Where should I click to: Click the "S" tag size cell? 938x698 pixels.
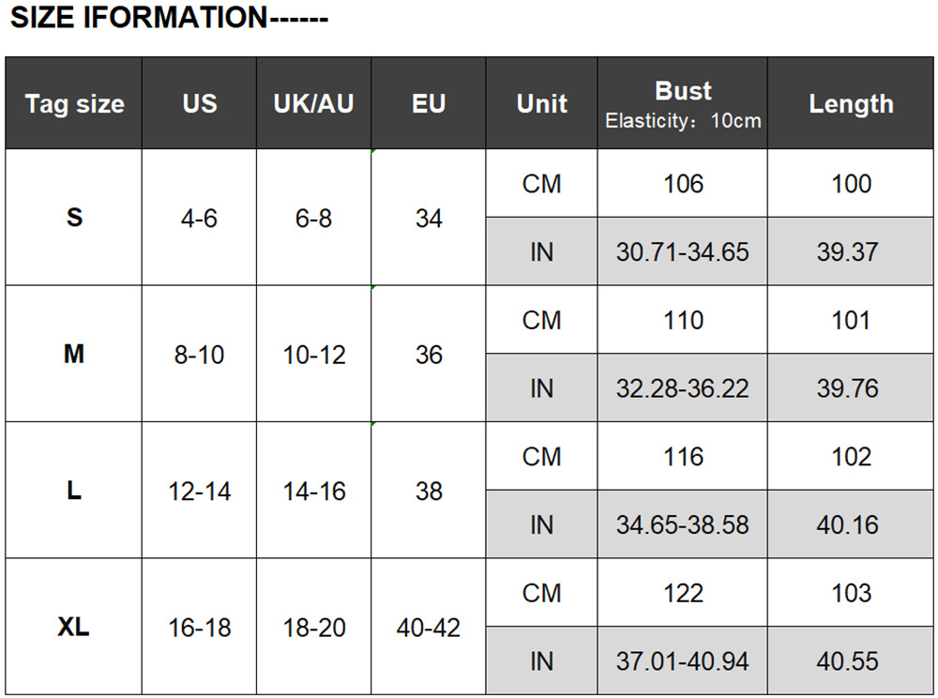coord(74,218)
